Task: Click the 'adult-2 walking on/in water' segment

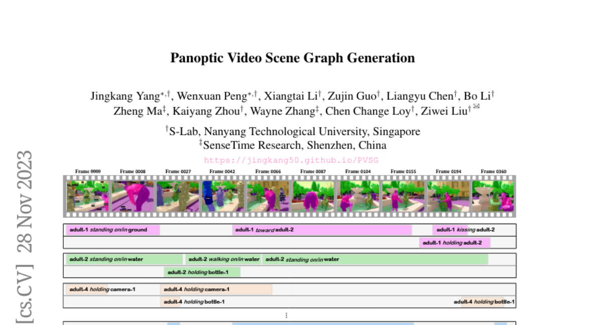Action: point(223,259)
